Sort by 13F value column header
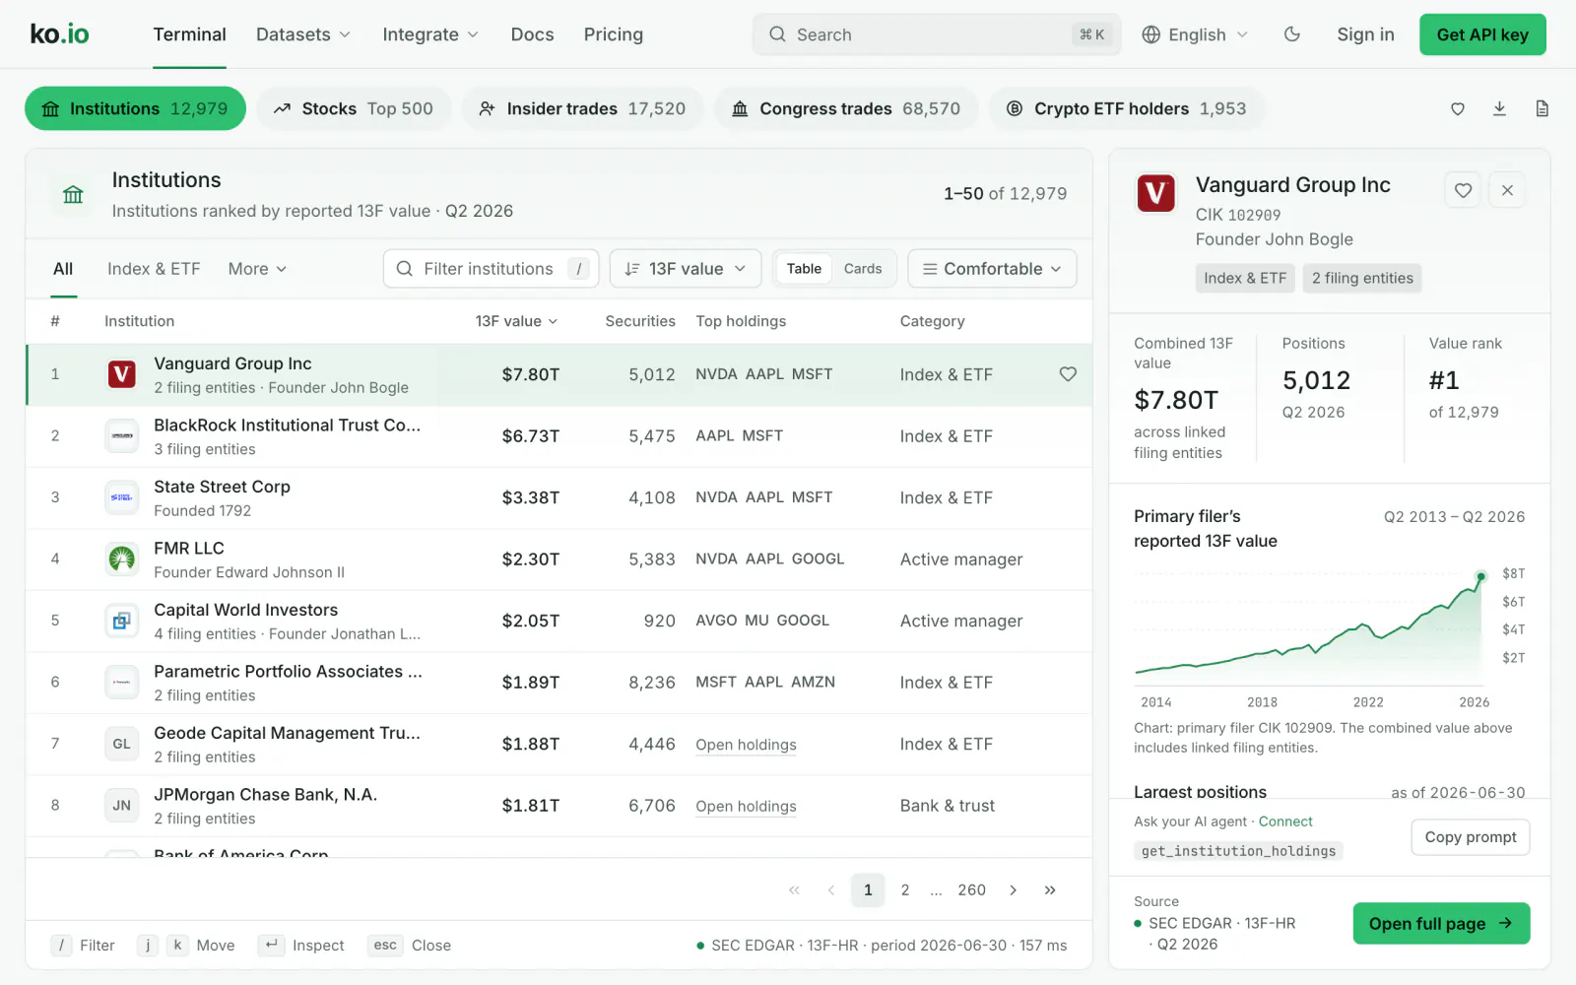The image size is (1576, 985). pos(516,321)
